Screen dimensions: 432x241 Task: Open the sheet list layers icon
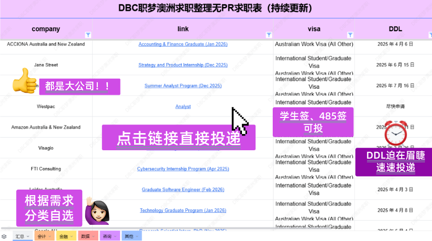tap(4, 236)
